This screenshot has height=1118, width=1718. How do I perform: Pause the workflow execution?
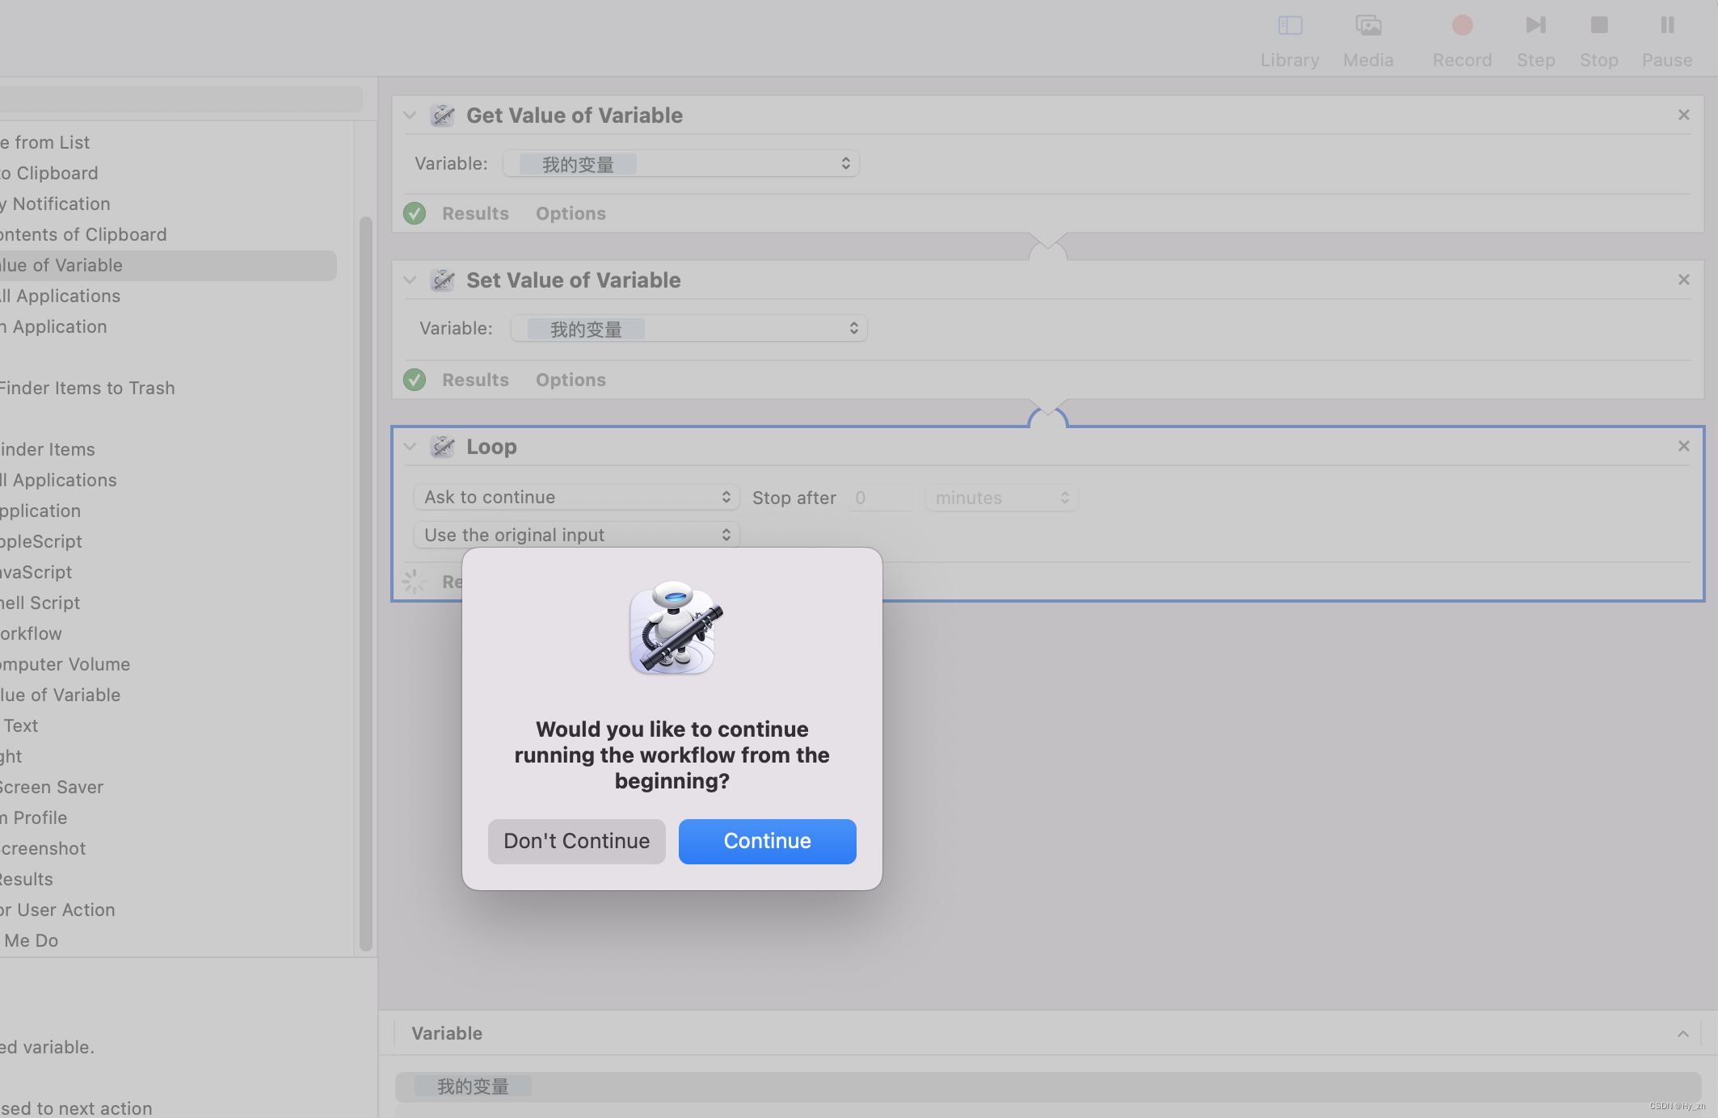point(1667,26)
